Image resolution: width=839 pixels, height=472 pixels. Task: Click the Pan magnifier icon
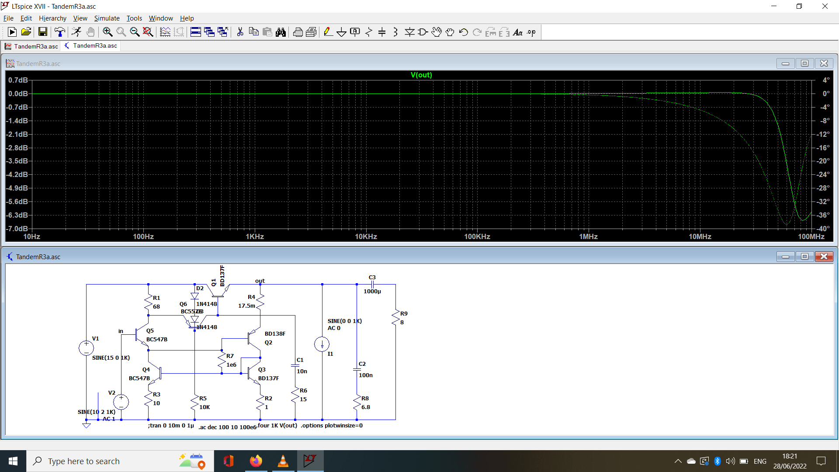(x=121, y=32)
